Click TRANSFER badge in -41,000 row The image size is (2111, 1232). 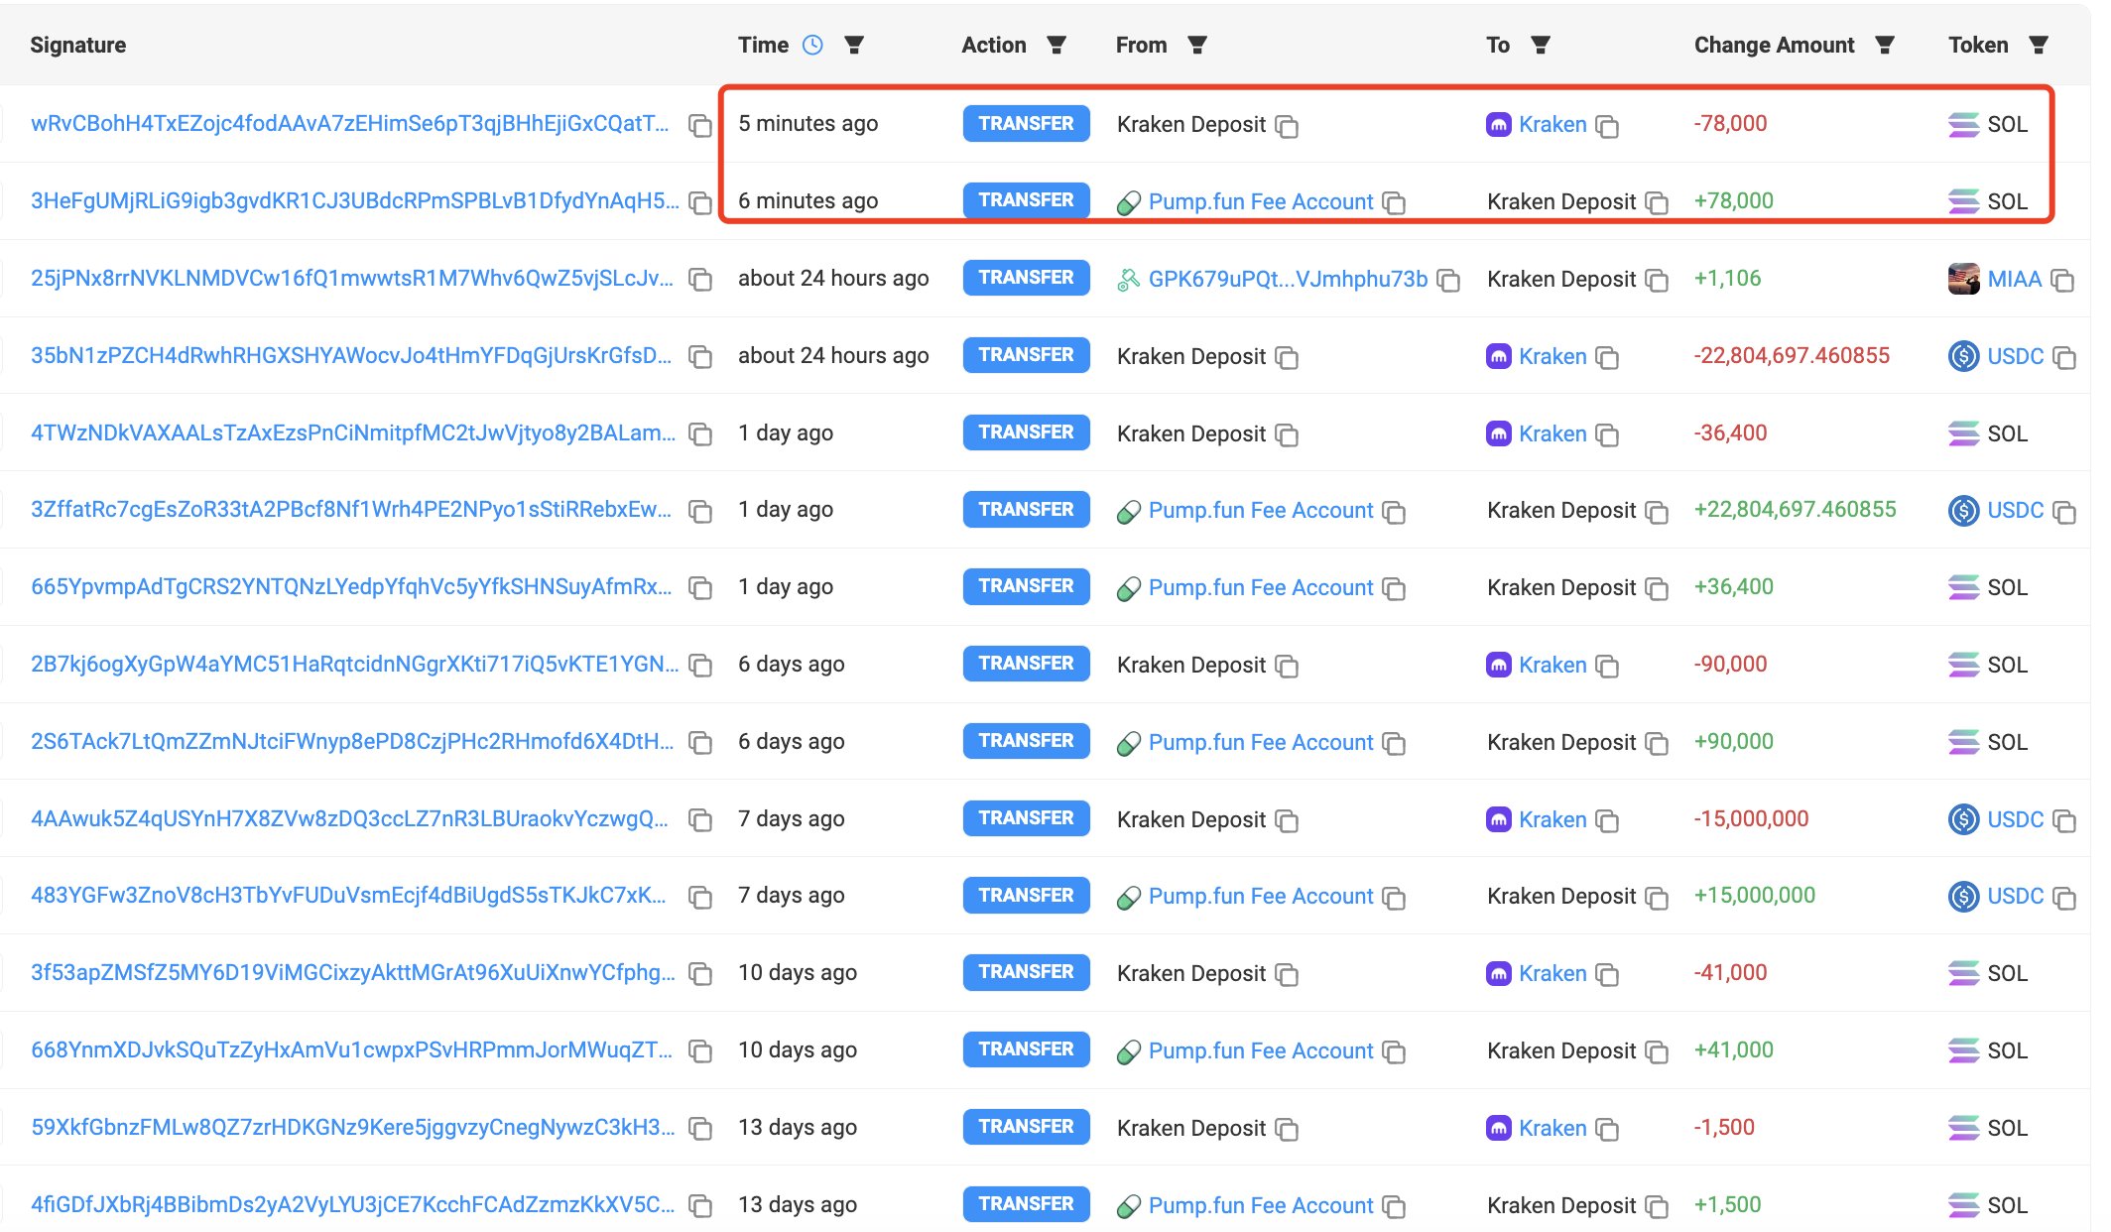[x=1026, y=972]
